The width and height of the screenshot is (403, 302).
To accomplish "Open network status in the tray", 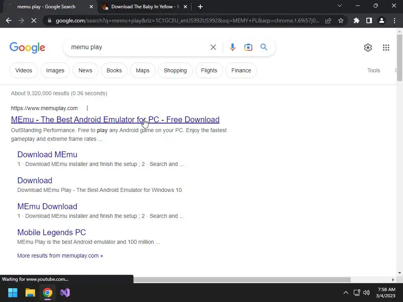I will [357, 293].
